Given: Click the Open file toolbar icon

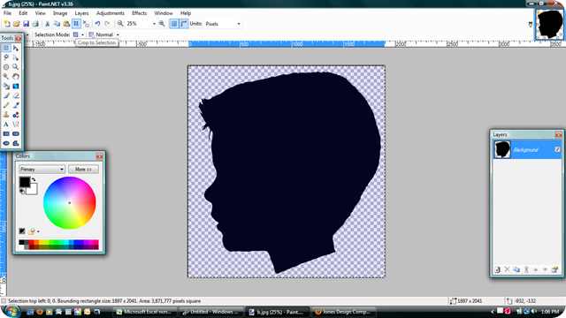Looking at the screenshot, I should (x=16, y=24).
